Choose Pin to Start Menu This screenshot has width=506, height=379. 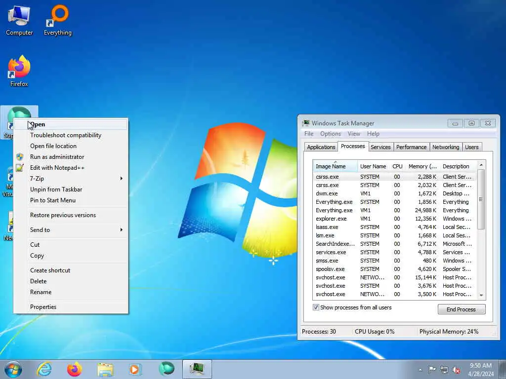[x=71, y=200]
